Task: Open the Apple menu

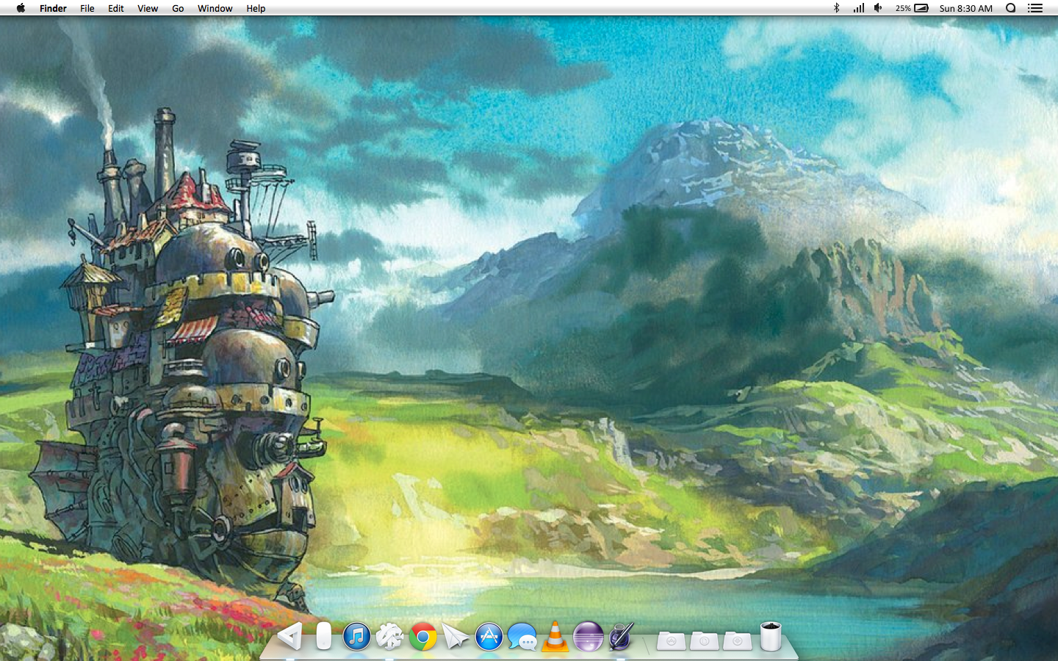Action: [21, 8]
